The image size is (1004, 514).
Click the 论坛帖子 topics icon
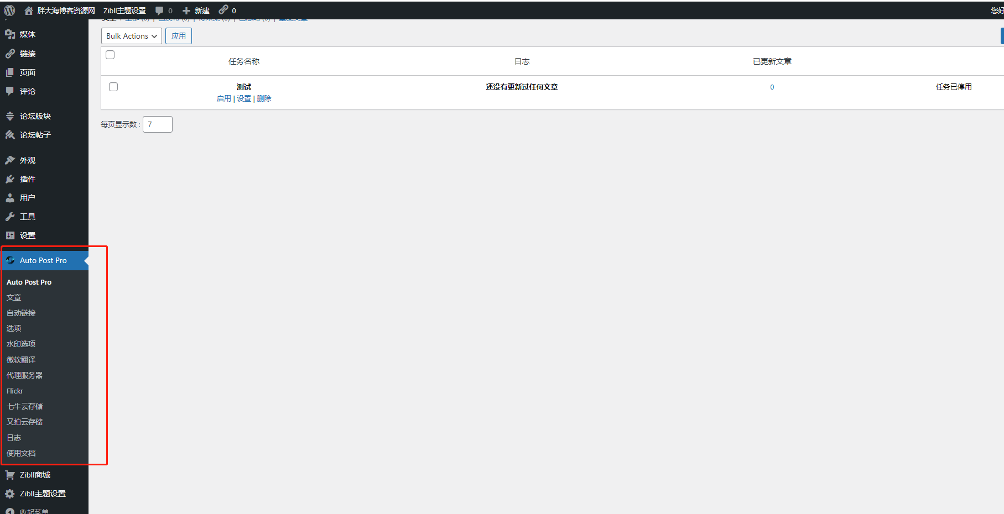10,135
